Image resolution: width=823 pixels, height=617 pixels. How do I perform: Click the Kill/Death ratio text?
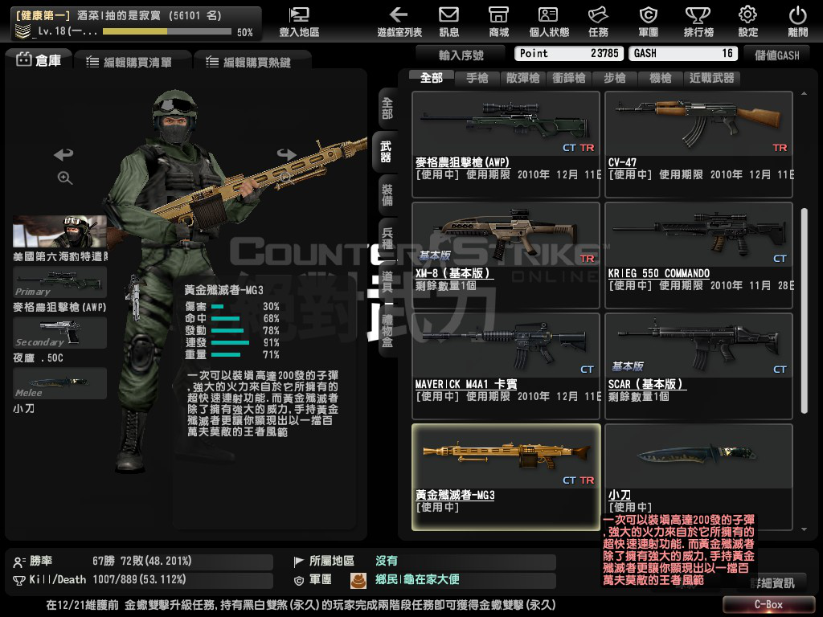[x=139, y=579]
